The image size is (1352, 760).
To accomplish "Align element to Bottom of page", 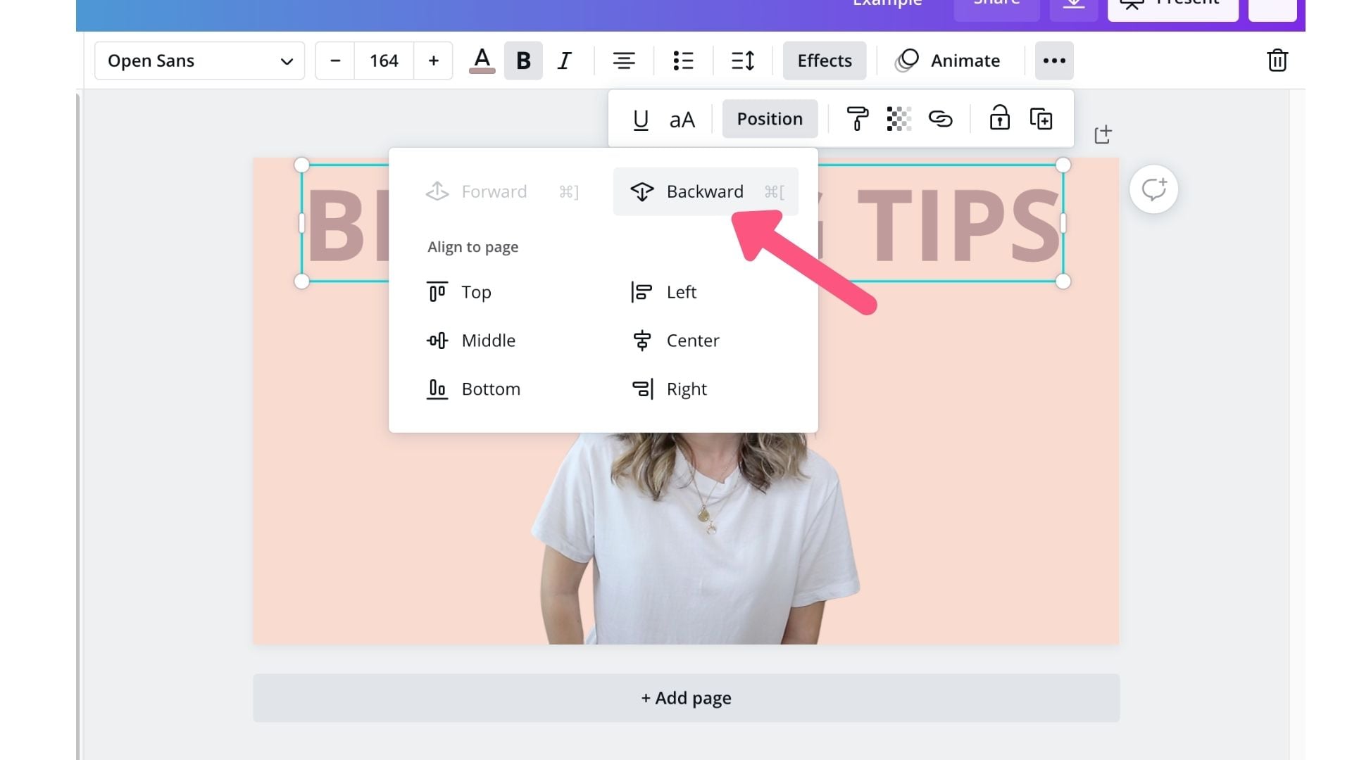I will point(473,389).
